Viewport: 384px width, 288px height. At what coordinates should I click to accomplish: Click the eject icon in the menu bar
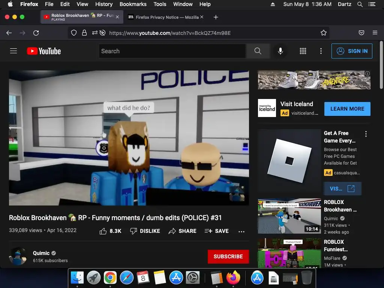click(x=273, y=4)
